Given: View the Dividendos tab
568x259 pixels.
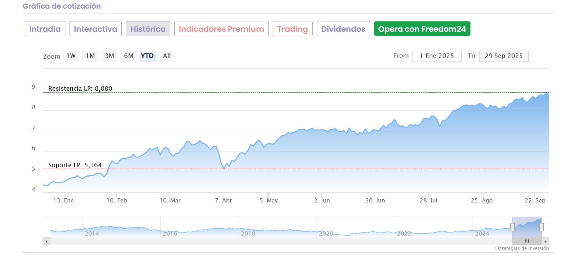Looking at the screenshot, I should (343, 29).
